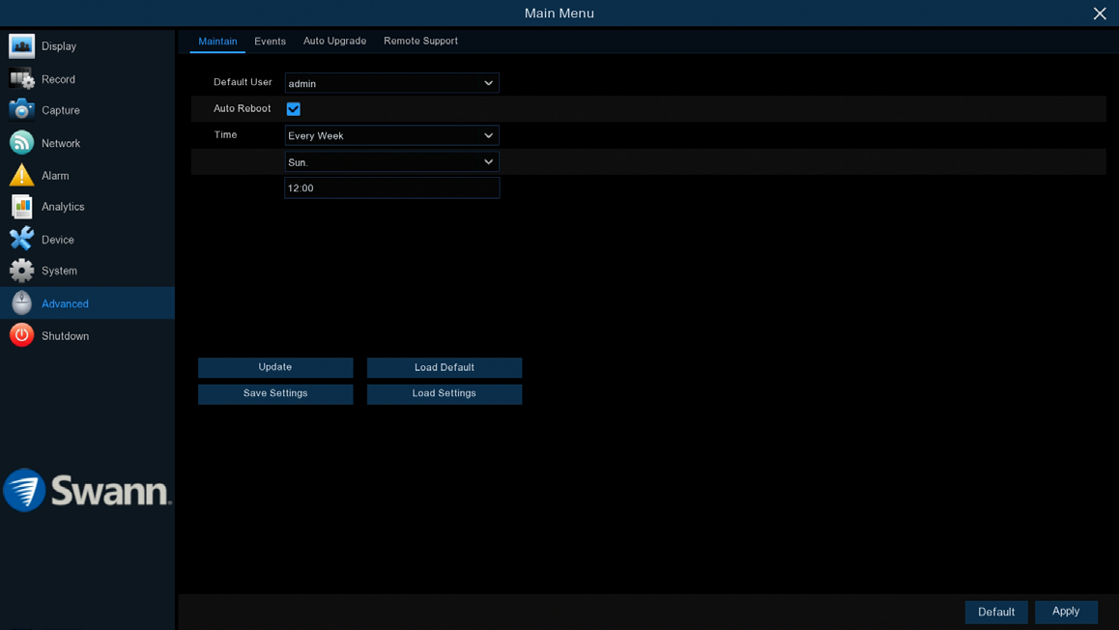Switch to the Events tab
This screenshot has width=1119, height=630.
[x=270, y=42]
